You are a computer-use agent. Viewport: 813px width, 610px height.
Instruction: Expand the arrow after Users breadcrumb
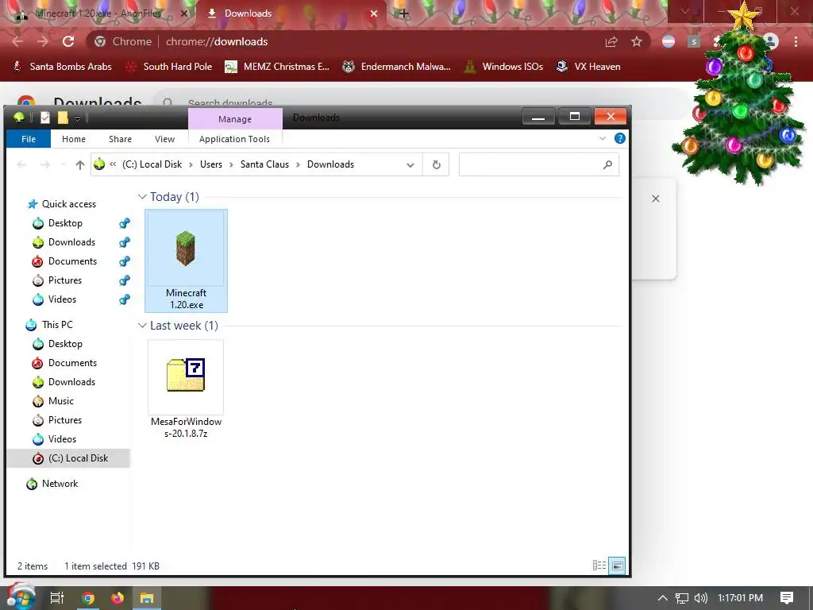pyautogui.click(x=231, y=164)
